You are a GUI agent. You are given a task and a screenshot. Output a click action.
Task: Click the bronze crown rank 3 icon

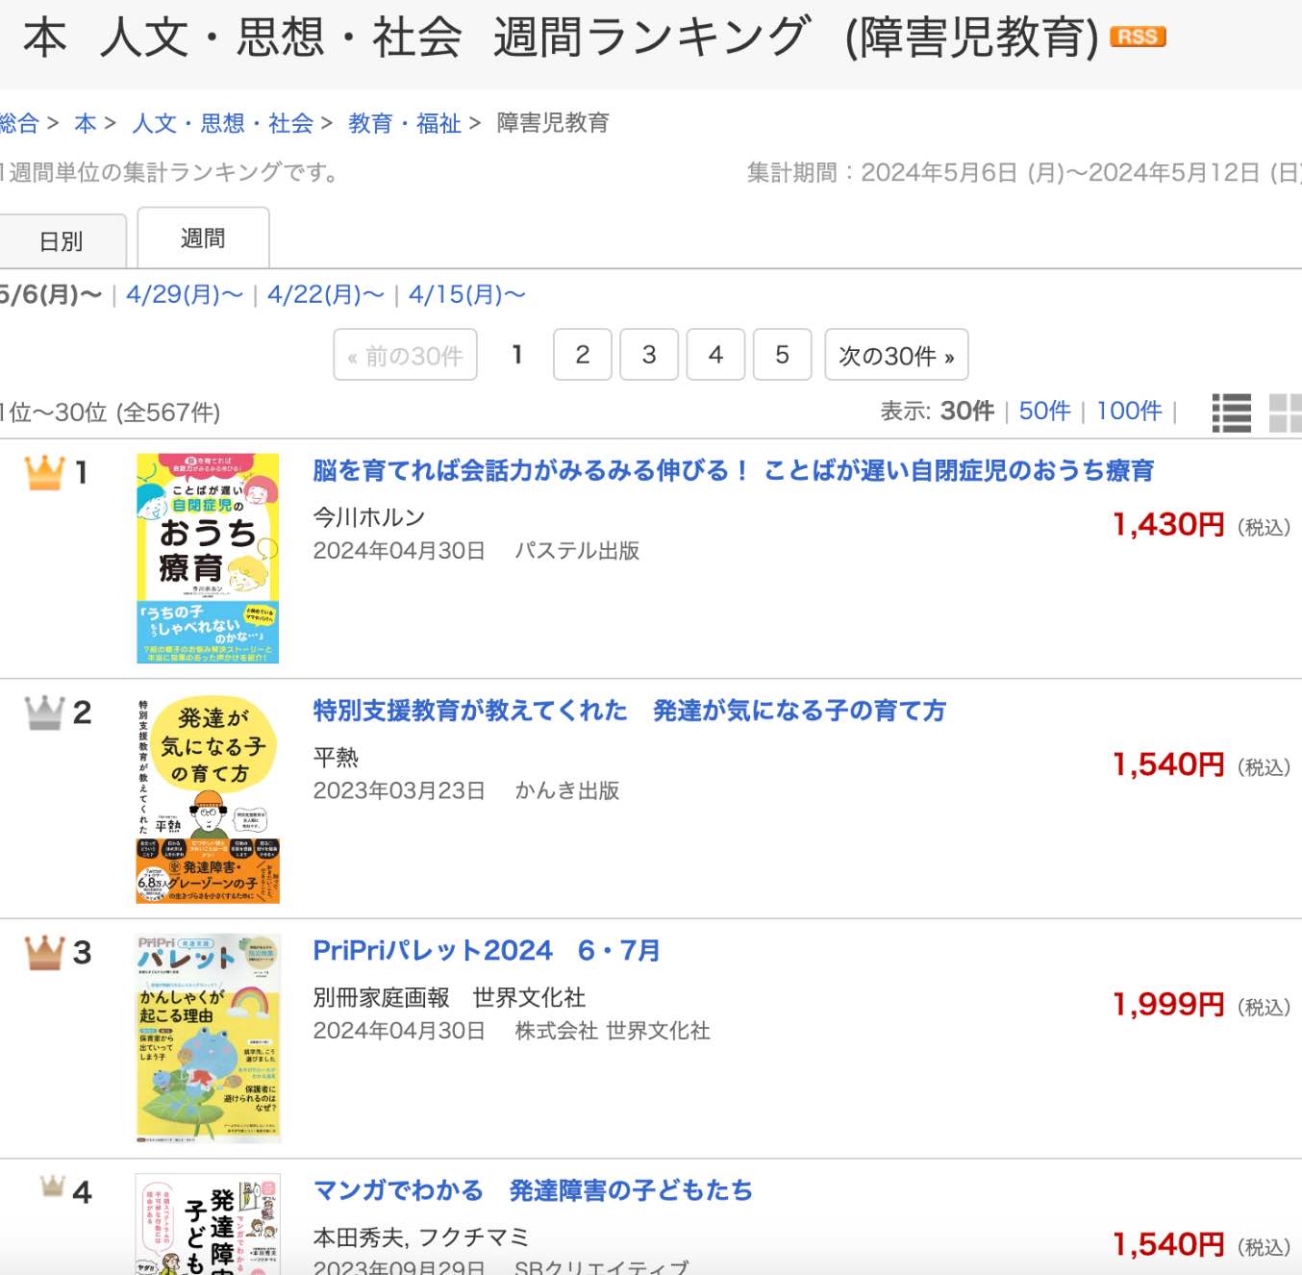[44, 952]
